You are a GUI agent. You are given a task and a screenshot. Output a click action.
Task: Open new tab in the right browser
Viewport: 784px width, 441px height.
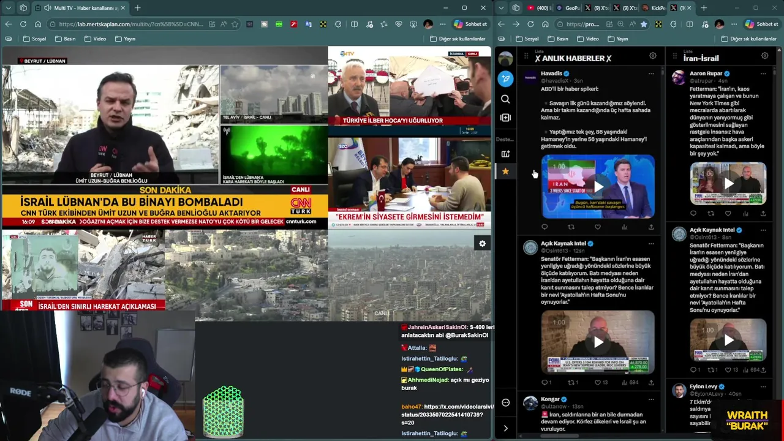pyautogui.click(x=703, y=8)
